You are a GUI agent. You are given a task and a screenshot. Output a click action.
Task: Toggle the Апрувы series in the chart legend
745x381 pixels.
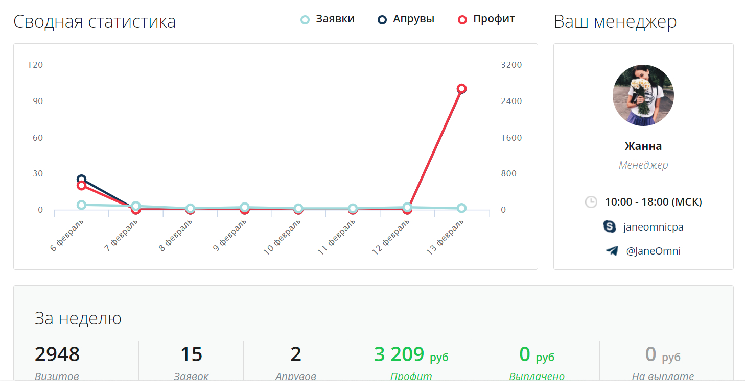[406, 19]
